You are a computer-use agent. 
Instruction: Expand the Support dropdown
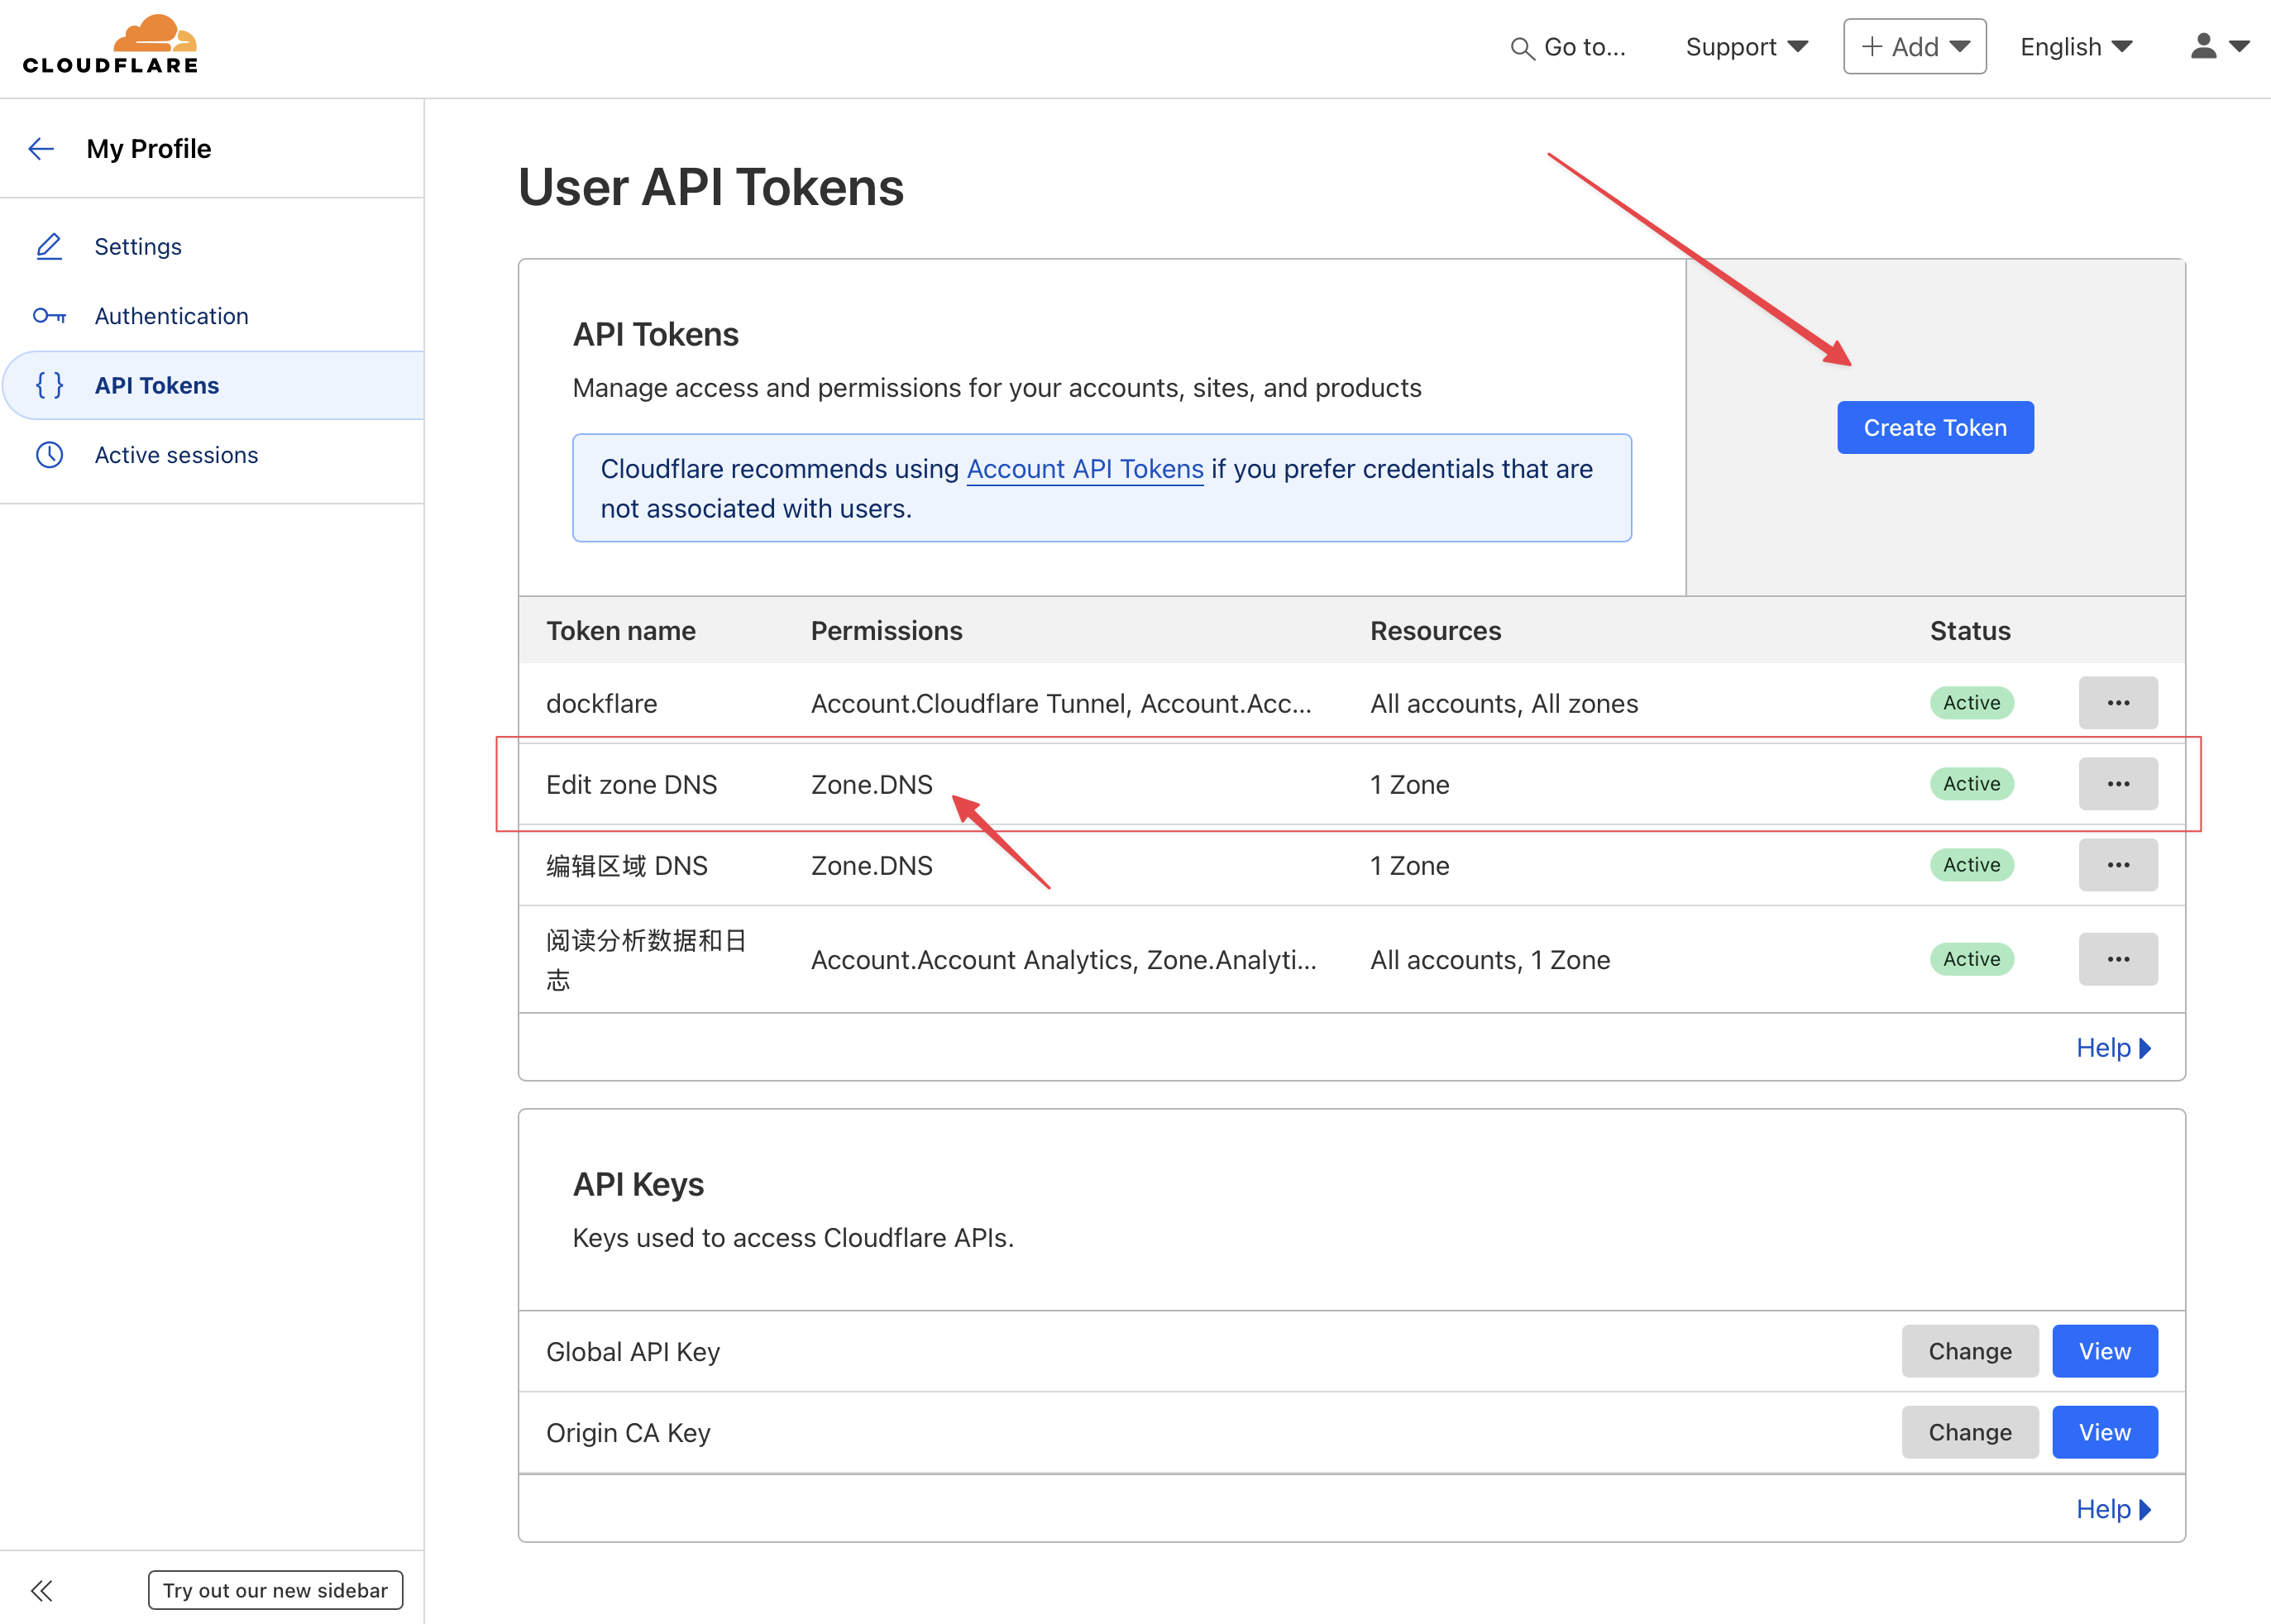(1746, 47)
